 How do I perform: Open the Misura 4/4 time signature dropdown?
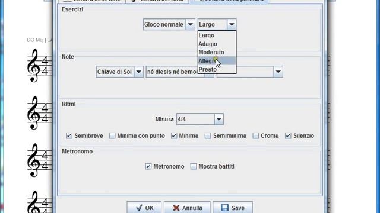tap(199, 119)
